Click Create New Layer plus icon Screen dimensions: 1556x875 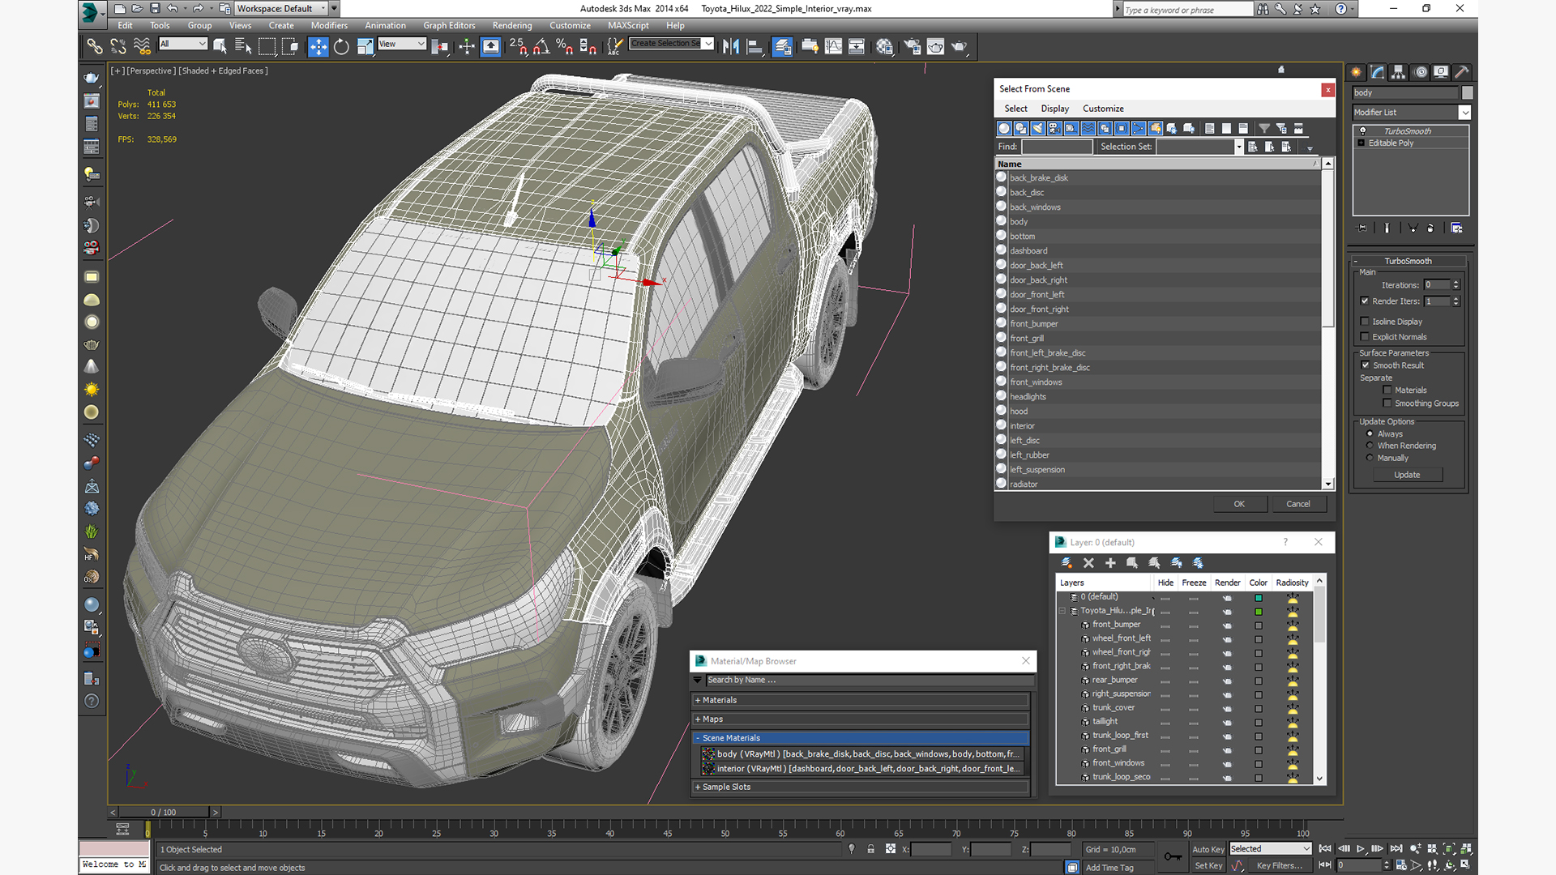tap(1110, 563)
